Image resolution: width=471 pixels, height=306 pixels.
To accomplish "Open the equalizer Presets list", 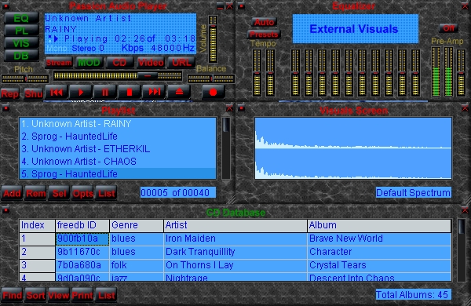I will click(x=264, y=35).
